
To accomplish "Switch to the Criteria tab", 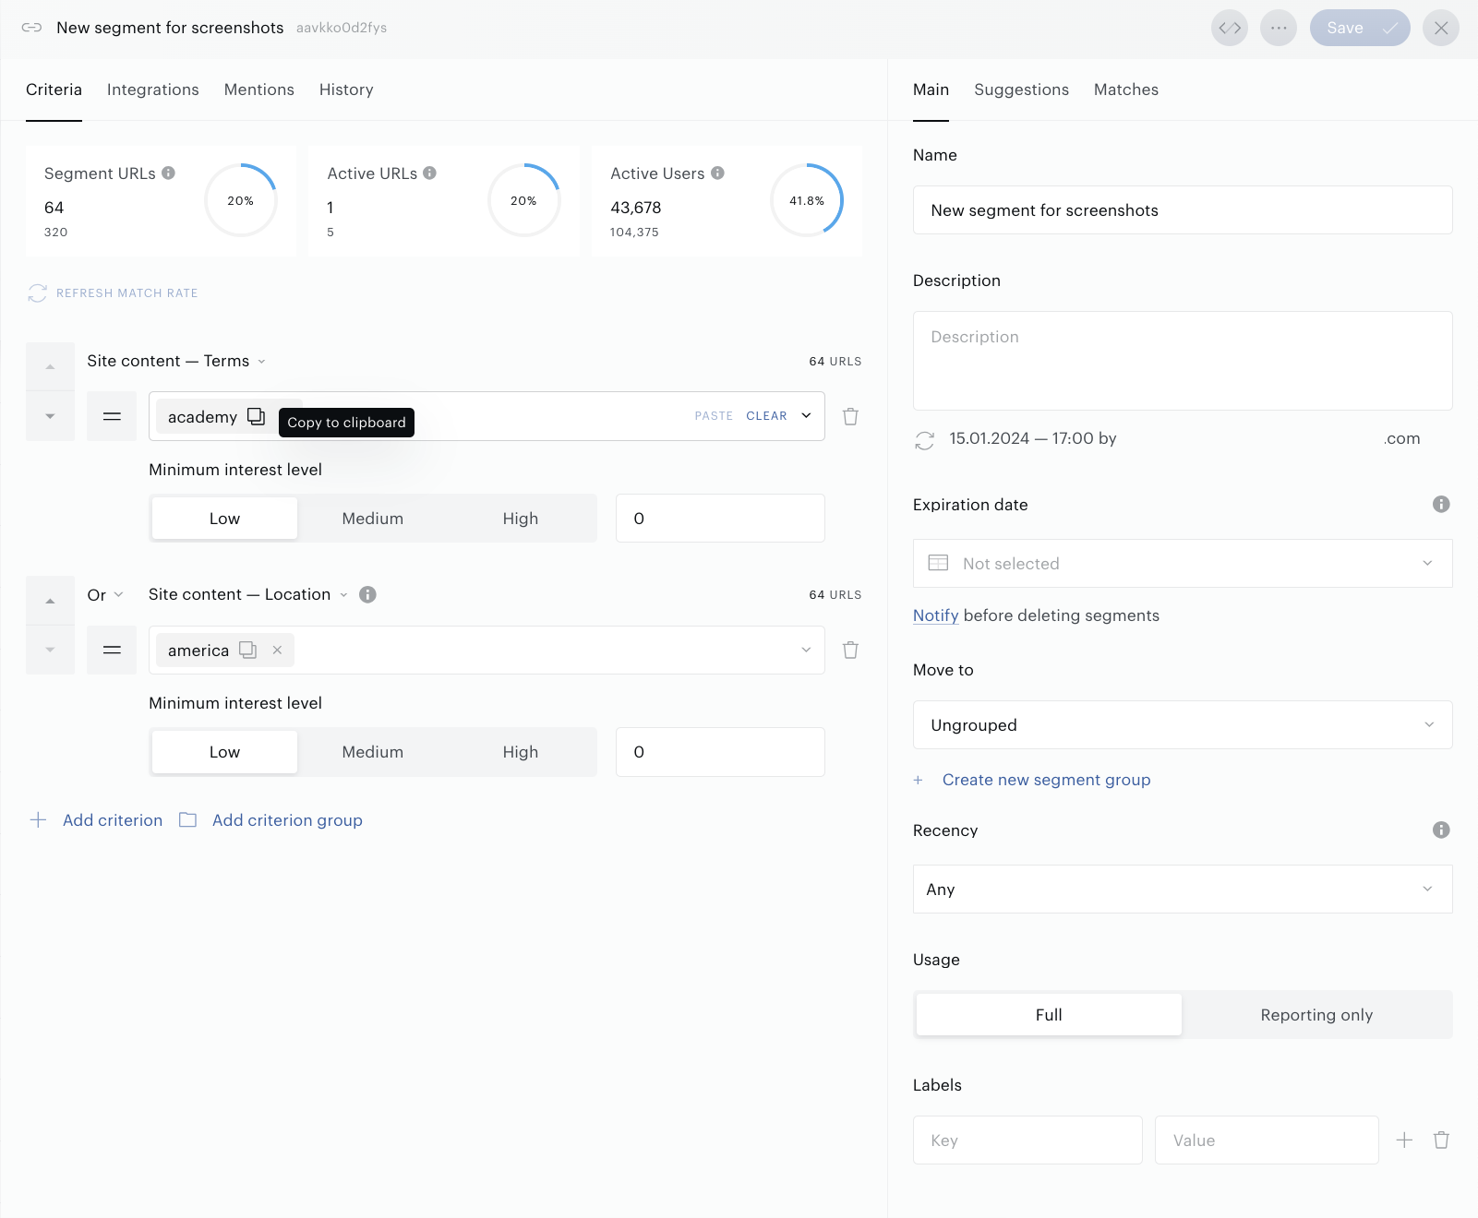I will (54, 90).
